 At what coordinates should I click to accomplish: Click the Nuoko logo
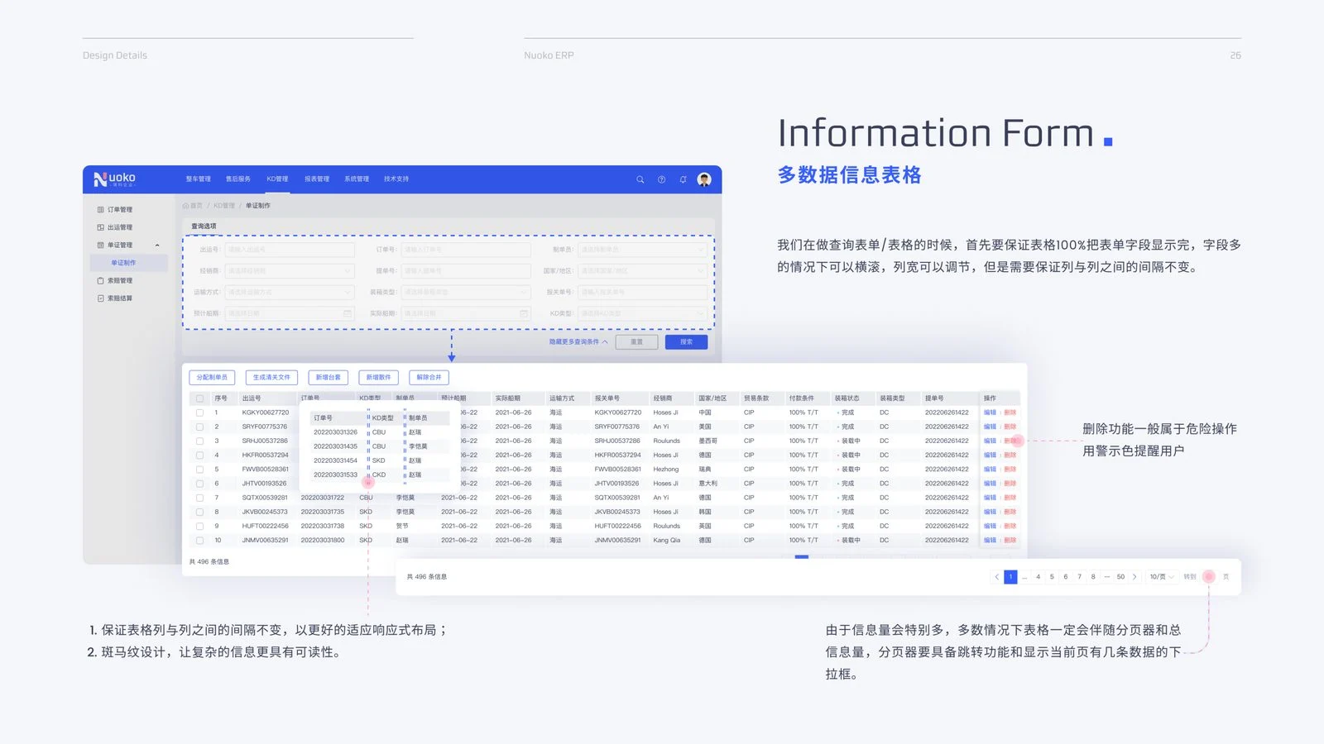(114, 179)
